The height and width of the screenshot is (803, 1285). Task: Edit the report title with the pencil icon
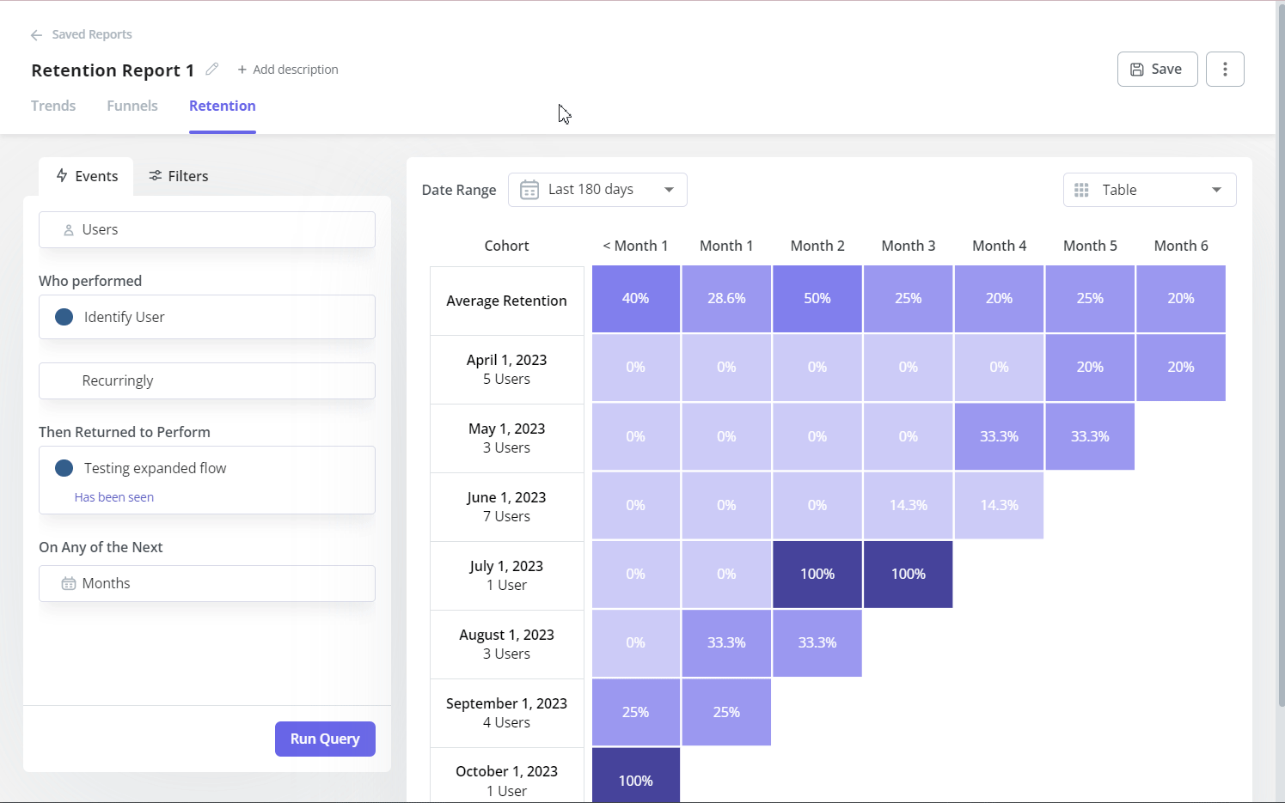(211, 69)
